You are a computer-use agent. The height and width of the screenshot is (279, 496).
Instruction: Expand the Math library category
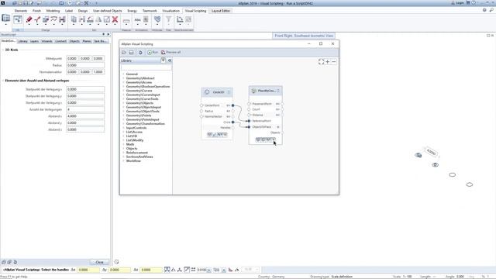pyautogui.click(x=123, y=144)
